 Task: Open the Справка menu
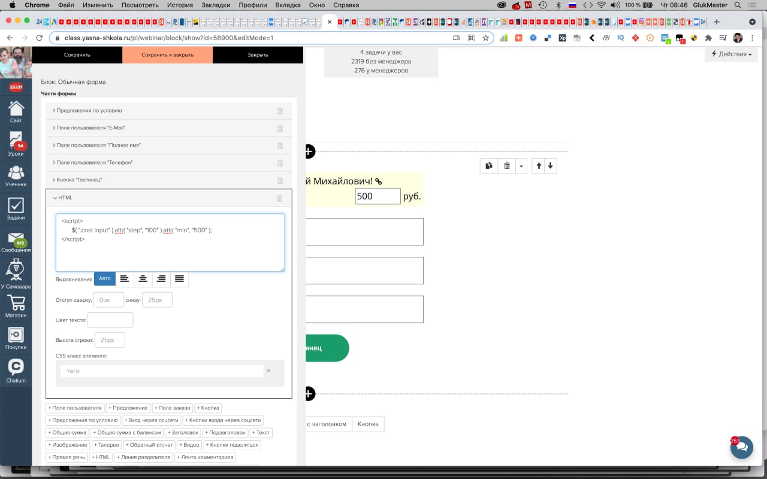346,5
